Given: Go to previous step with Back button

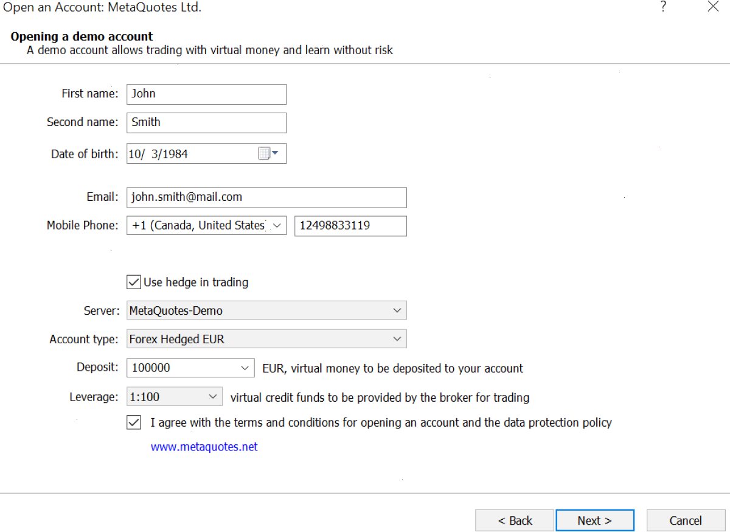Looking at the screenshot, I should (515, 520).
